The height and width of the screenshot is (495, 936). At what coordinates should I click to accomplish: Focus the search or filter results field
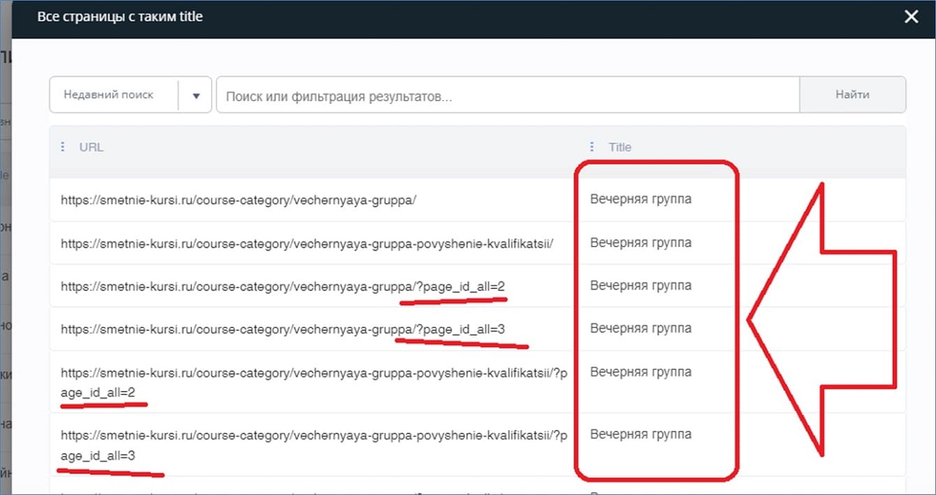(508, 96)
